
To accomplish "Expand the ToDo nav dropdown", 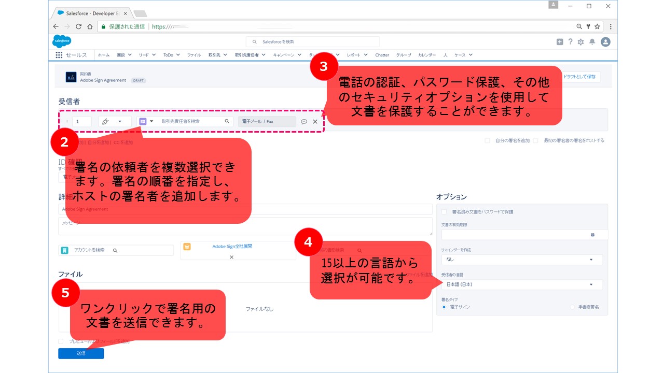I will point(178,55).
